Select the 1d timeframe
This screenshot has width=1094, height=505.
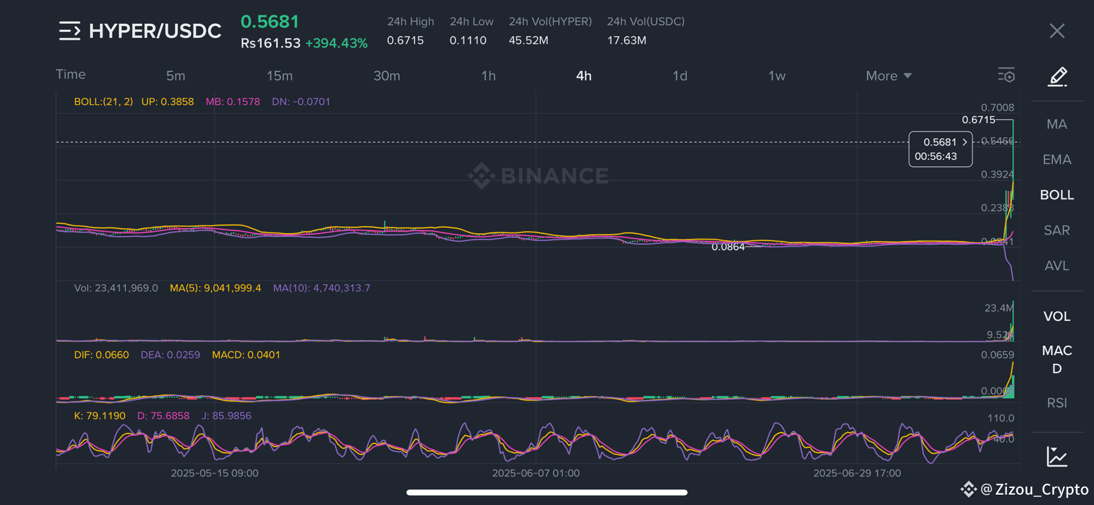coord(680,76)
